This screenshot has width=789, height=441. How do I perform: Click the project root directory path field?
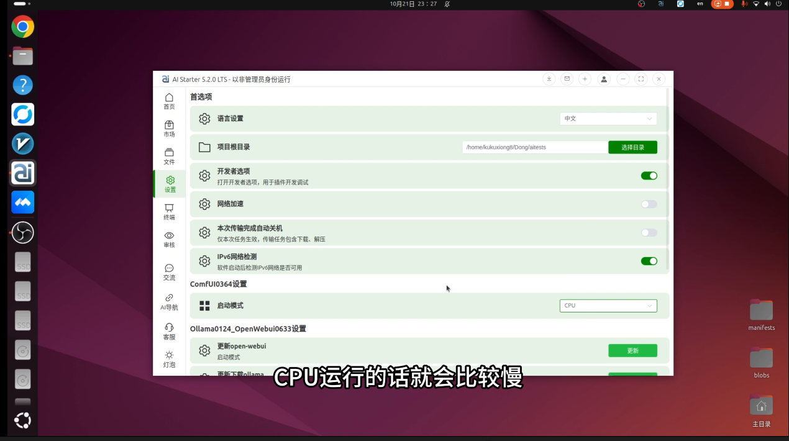pyautogui.click(x=535, y=147)
